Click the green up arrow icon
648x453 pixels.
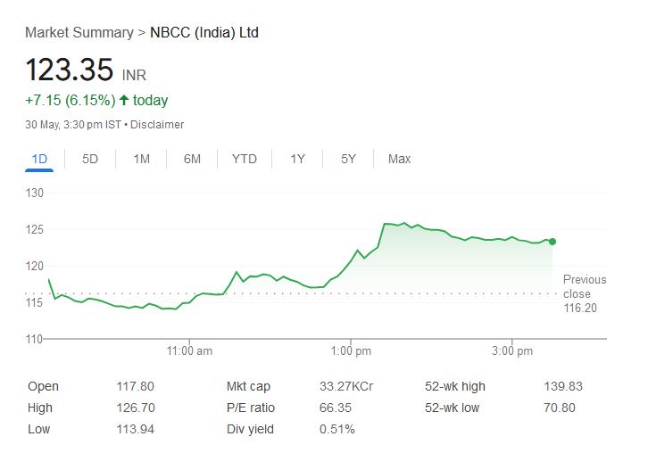[123, 100]
